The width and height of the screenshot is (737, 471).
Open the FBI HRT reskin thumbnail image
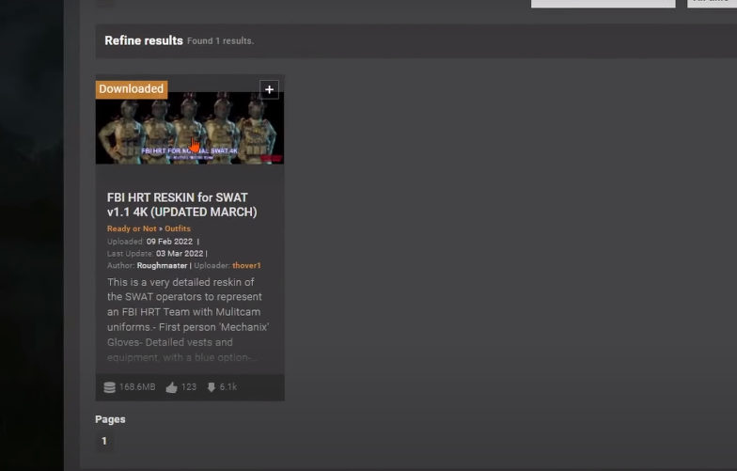coord(190,128)
